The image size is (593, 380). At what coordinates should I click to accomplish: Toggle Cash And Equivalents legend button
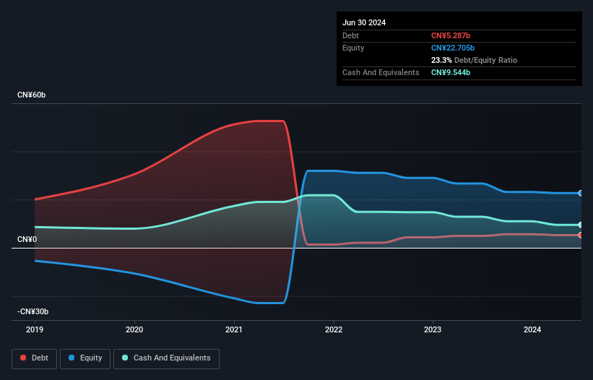166,358
